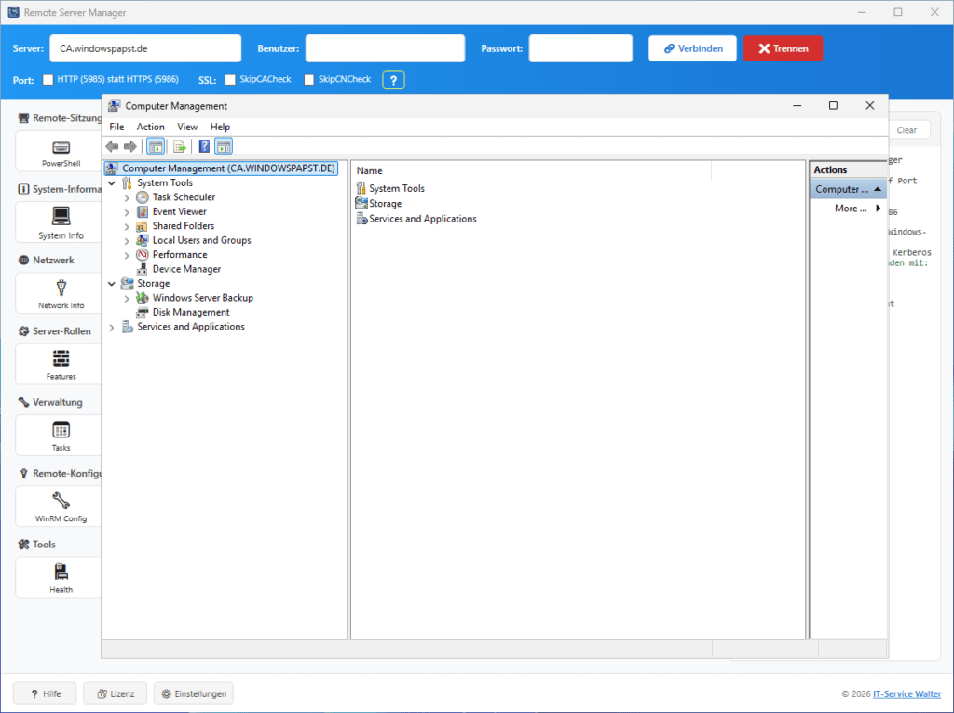Screen dimensions: 954x713
Task: Open the Action menu
Action: pos(150,126)
